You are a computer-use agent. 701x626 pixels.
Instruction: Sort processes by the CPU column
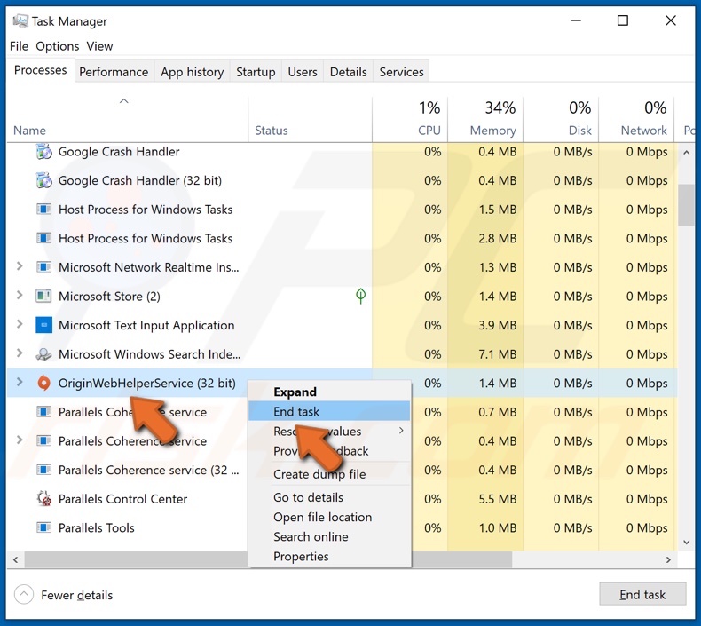pyautogui.click(x=410, y=120)
